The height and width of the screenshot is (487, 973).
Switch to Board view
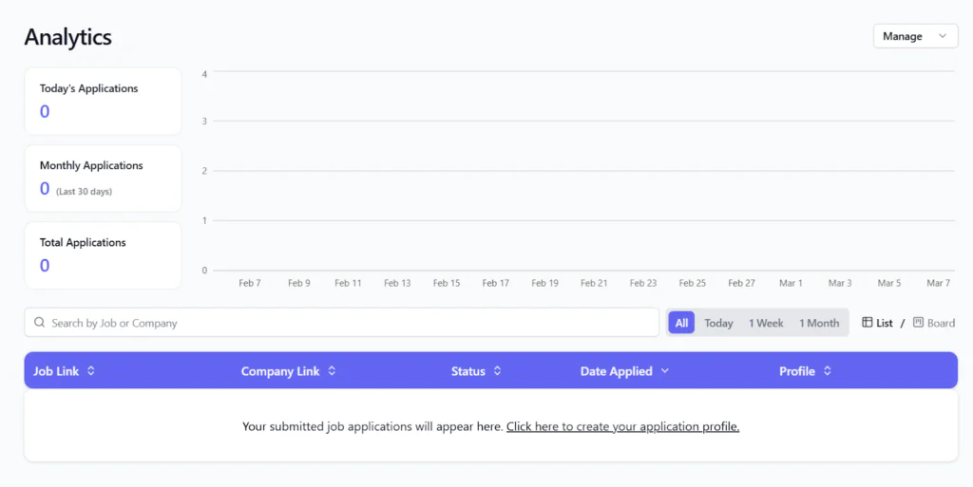934,323
